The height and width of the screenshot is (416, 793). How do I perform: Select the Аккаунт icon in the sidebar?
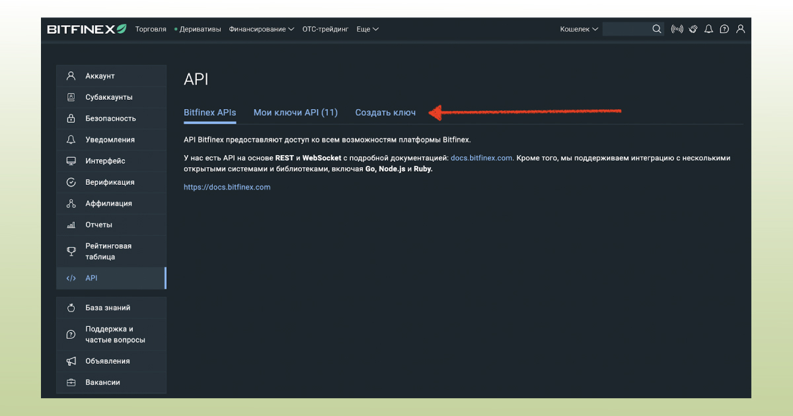click(x=71, y=75)
